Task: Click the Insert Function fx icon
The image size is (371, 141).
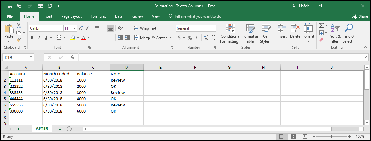Action: coord(72,57)
